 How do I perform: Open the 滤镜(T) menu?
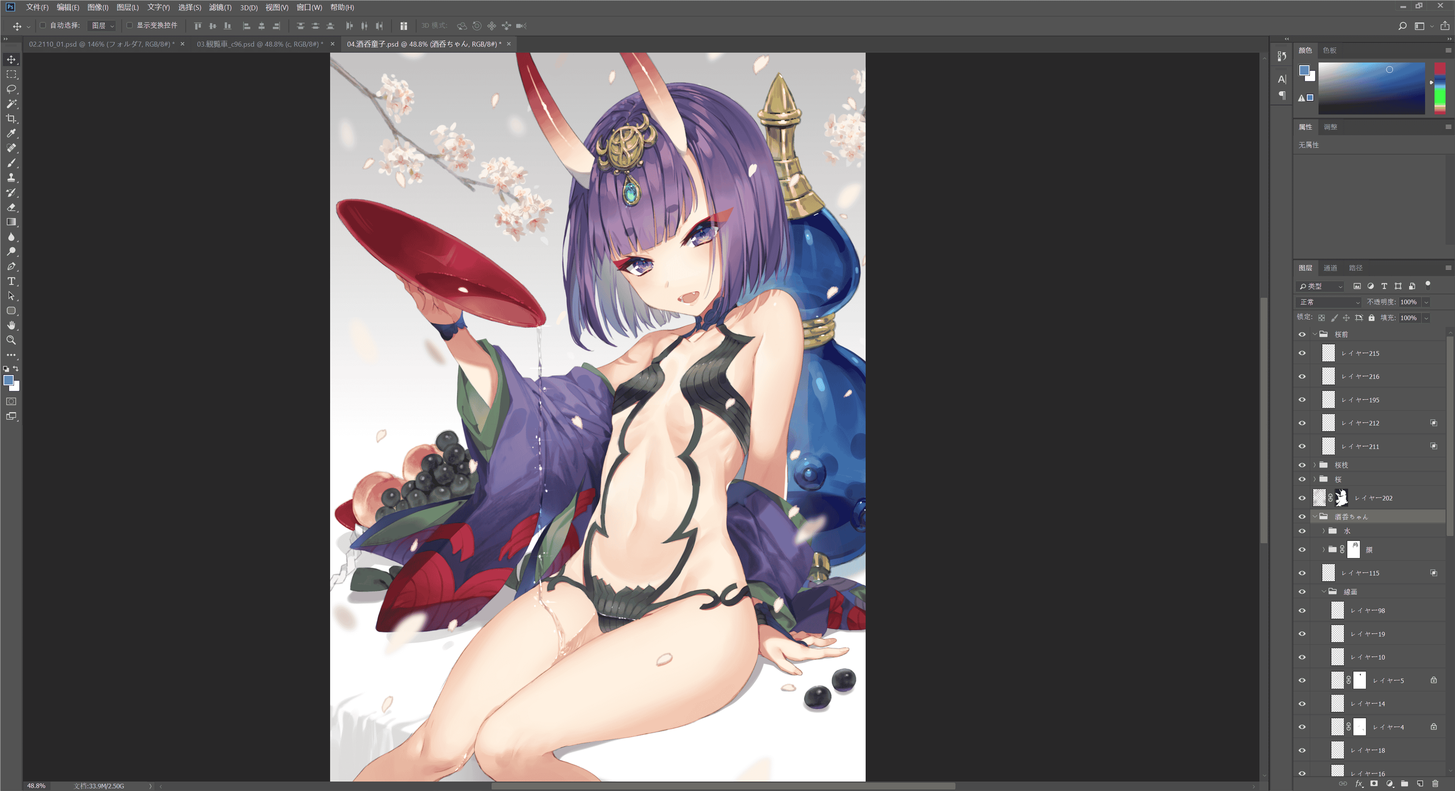[x=220, y=7]
